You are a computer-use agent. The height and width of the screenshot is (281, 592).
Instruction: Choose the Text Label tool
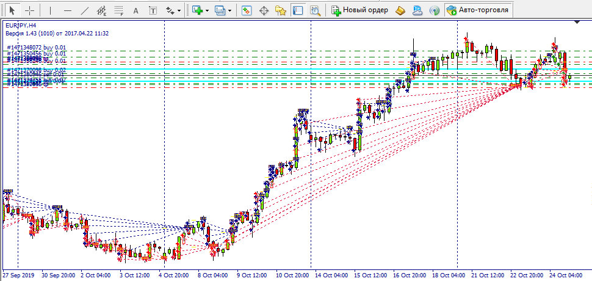[153, 10]
